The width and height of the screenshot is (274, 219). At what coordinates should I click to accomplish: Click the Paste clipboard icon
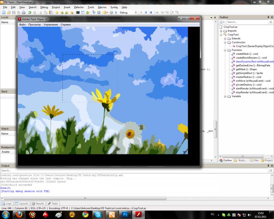(51, 12)
